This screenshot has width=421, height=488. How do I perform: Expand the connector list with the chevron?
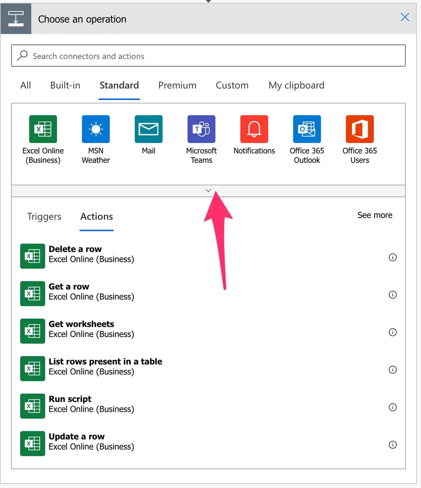pos(209,191)
